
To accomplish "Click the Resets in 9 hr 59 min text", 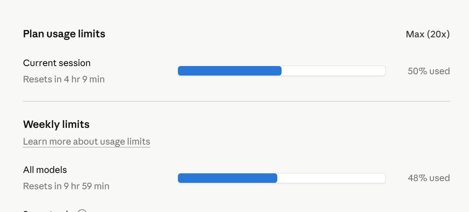I will pos(66,186).
